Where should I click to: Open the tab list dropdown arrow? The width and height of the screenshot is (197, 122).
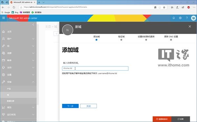click(43, 2)
